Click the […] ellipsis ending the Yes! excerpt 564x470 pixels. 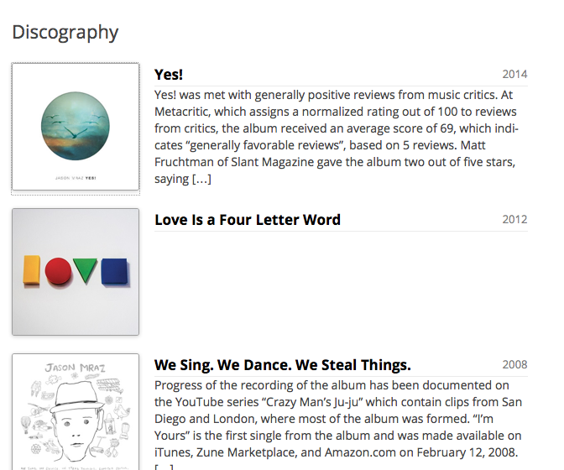[x=201, y=179]
